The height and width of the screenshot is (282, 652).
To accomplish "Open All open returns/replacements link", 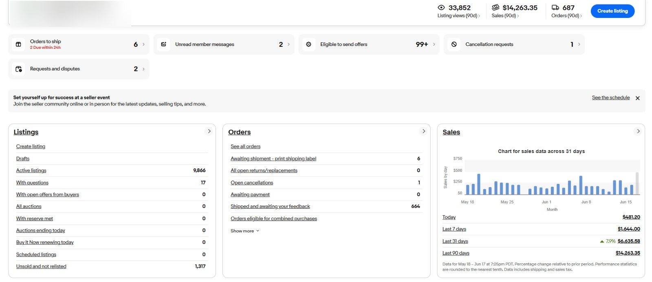I will coord(264,171).
